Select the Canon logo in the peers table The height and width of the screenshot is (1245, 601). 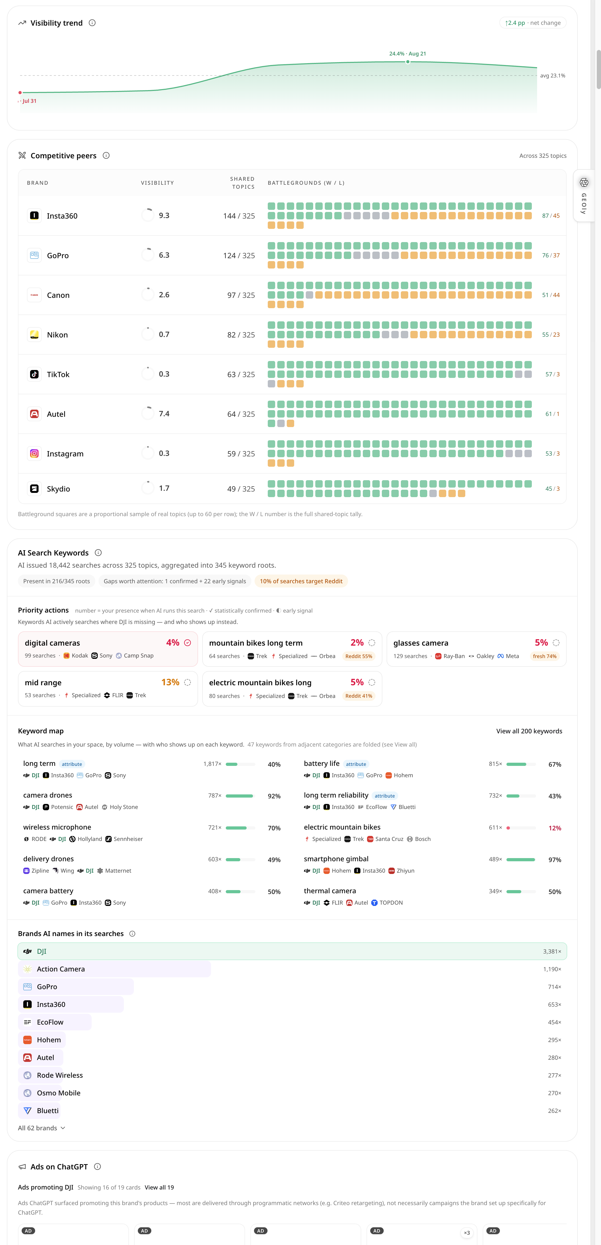click(x=34, y=295)
